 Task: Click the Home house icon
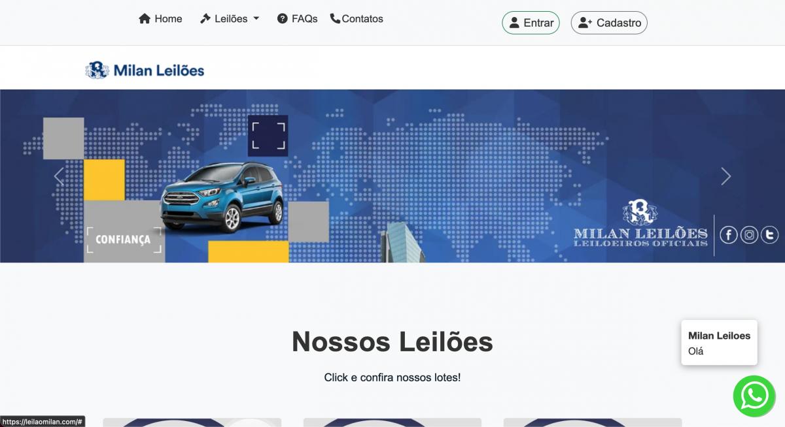[145, 19]
